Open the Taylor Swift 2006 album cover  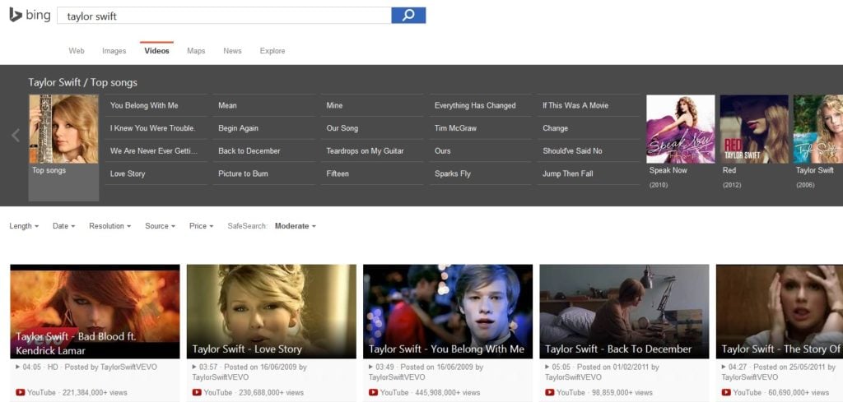818,129
